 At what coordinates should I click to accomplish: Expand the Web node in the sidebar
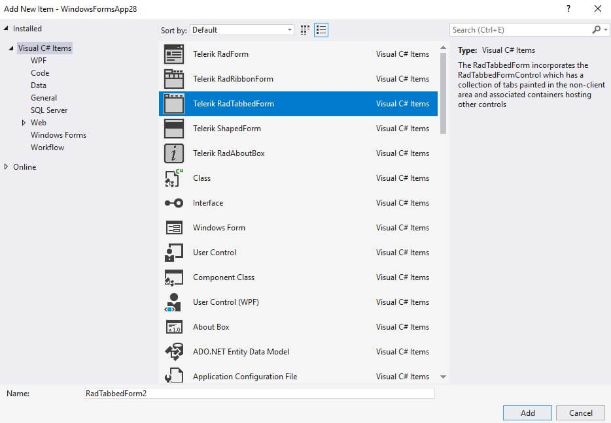(24, 122)
